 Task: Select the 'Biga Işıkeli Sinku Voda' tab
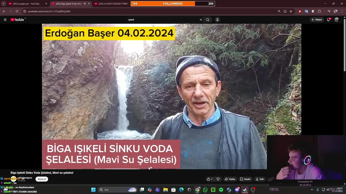tap(69, 4)
